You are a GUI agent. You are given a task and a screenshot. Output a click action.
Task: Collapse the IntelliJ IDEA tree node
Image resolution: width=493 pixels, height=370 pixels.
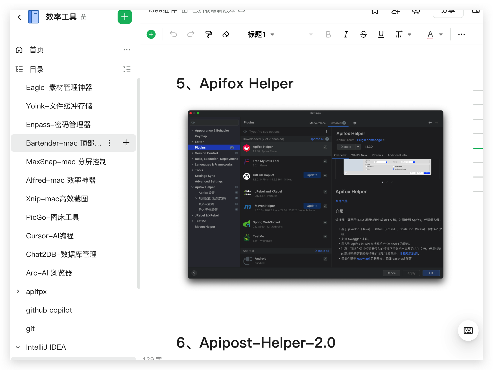(x=18, y=347)
